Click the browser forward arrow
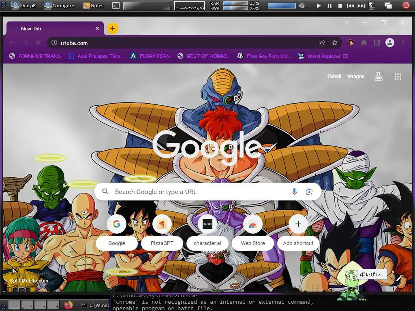Viewport: 415px width, 311px height. [x=25, y=43]
